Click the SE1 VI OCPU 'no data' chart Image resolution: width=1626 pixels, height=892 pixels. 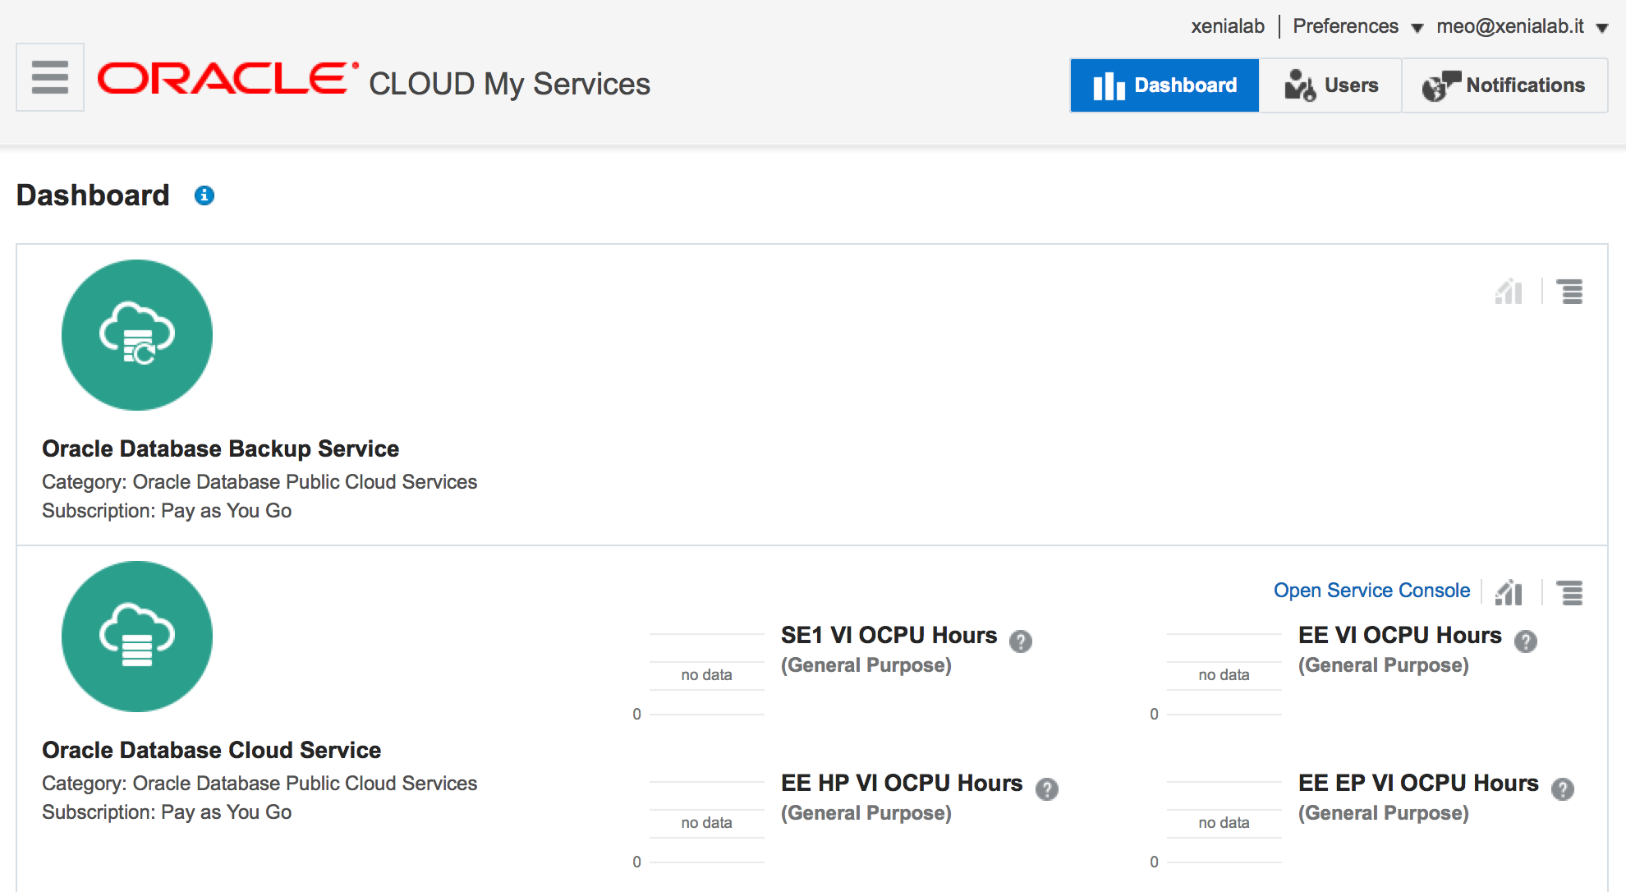click(706, 674)
